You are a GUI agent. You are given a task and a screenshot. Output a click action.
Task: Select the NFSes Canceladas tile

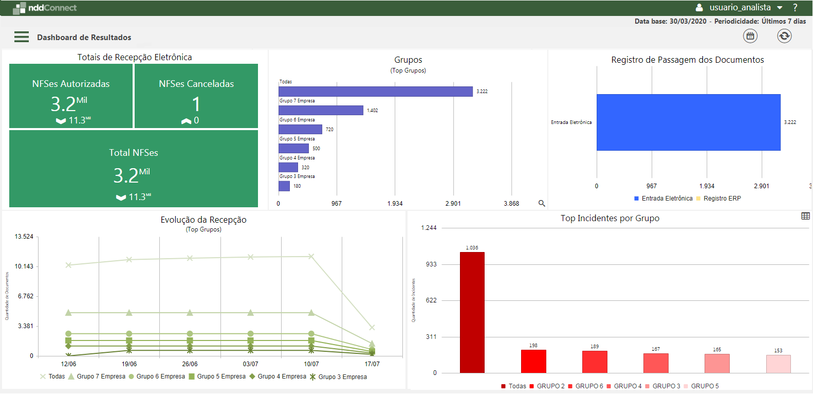click(196, 96)
